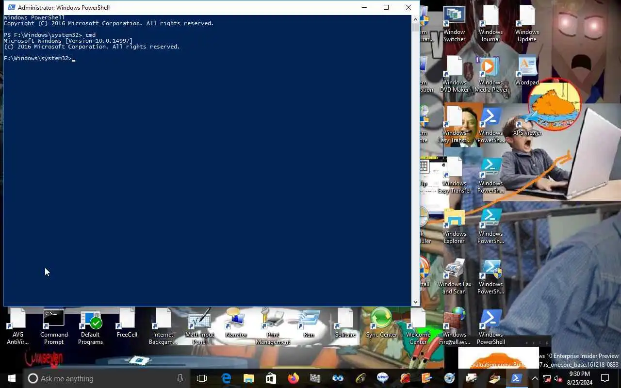Viewport: 621px width, 388px height.
Task: Launch the Narrator shortcut
Action: (236, 323)
